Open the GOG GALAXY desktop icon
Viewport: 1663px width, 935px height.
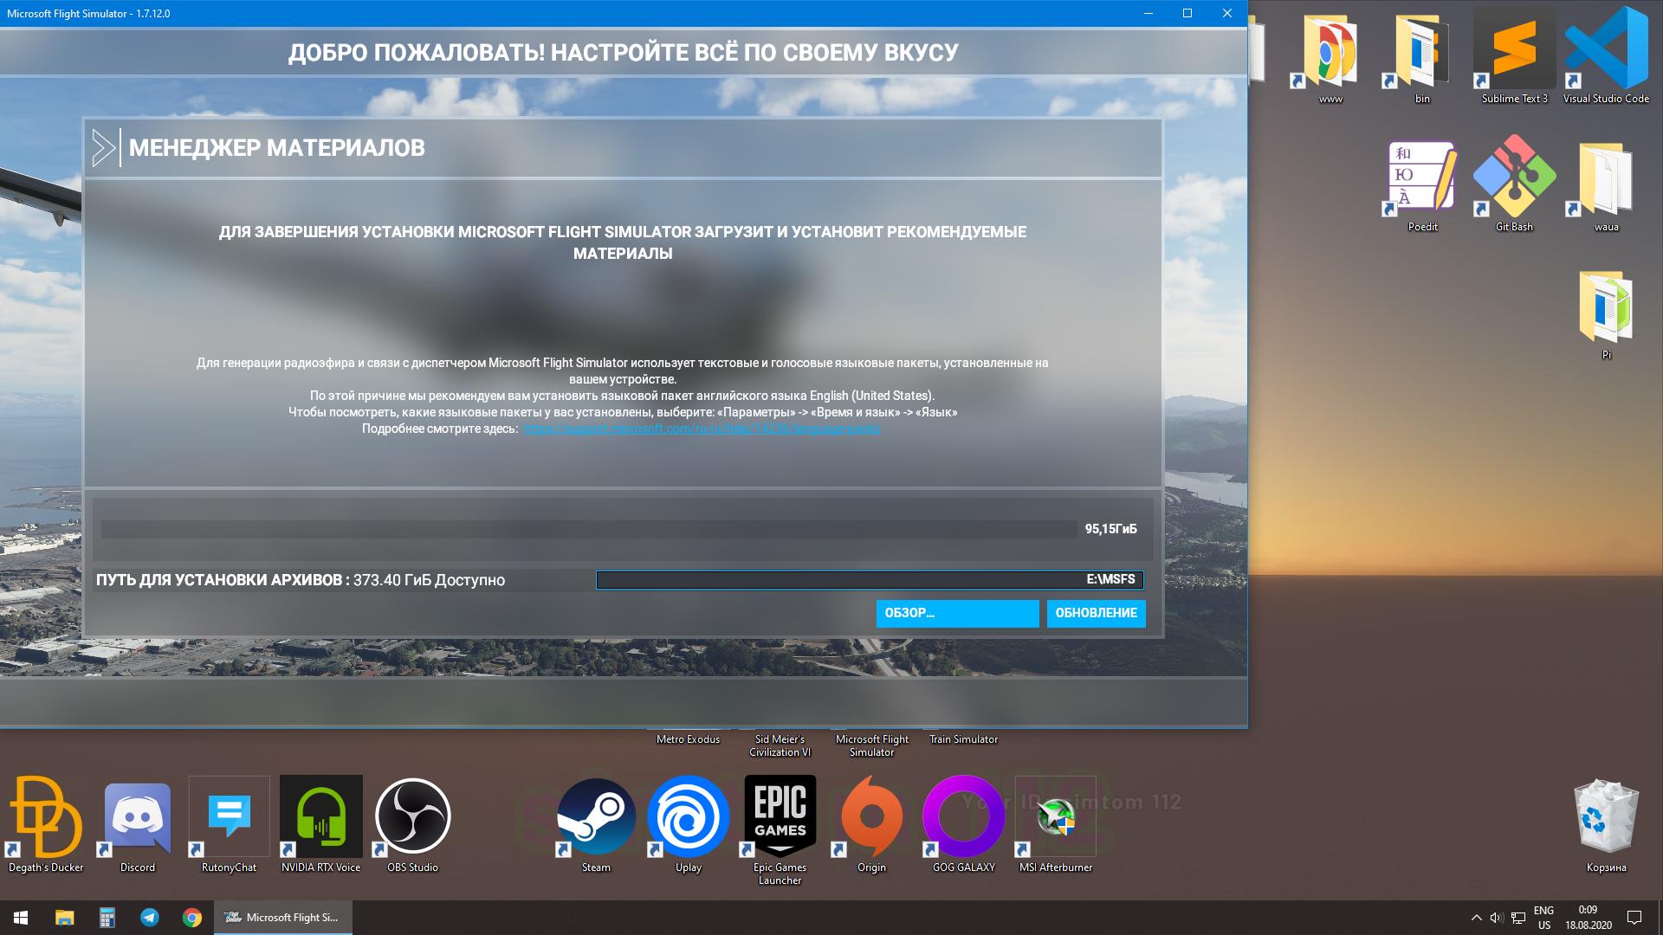point(964,824)
